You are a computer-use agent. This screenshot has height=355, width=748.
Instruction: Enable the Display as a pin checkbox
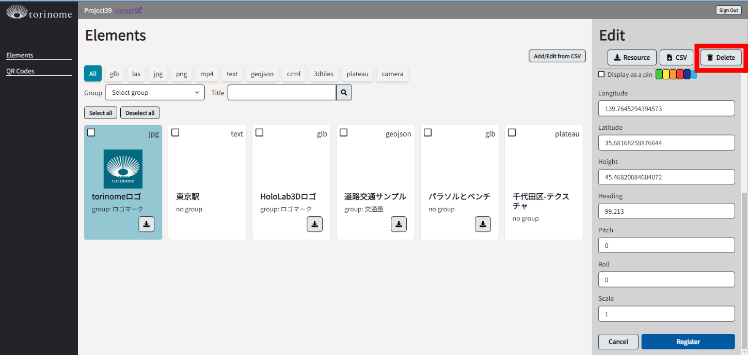601,74
